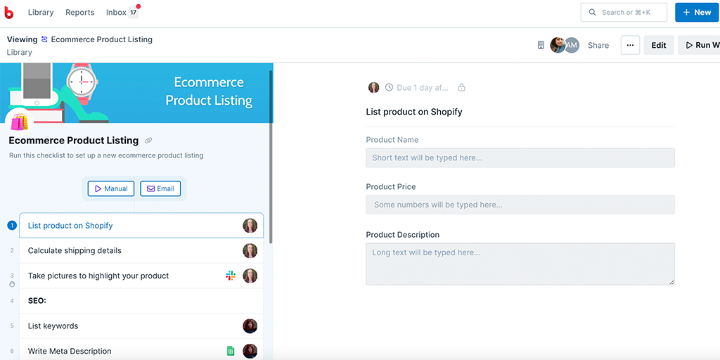
Task: Click the List product on Shopify task heading
Action: 414,112
